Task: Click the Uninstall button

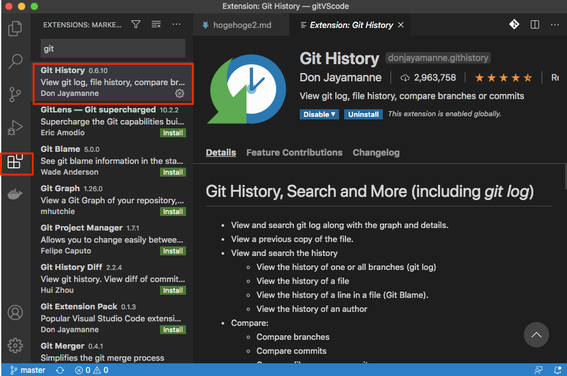Action: click(x=363, y=114)
